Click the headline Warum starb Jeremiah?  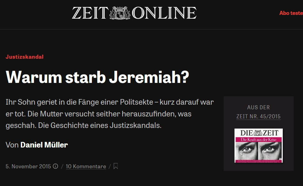(97, 77)
